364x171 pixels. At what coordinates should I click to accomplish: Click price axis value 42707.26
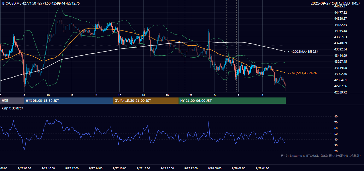341,86
